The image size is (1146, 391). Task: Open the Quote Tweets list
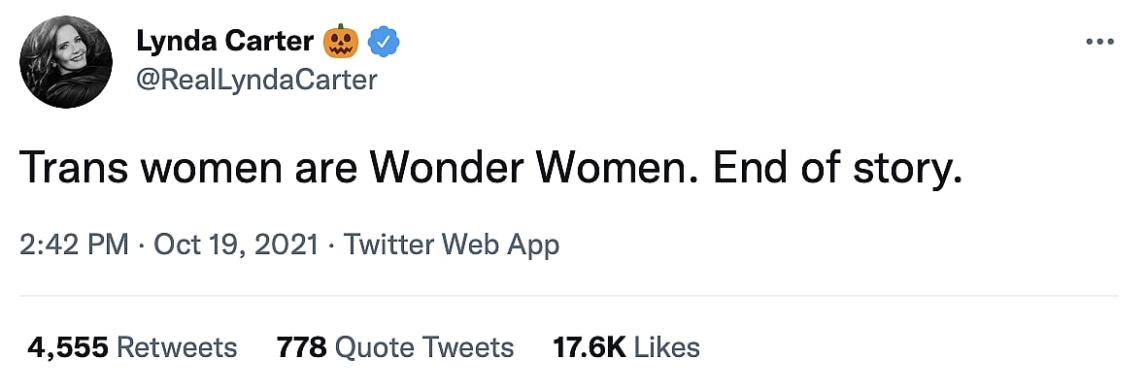coord(423,347)
